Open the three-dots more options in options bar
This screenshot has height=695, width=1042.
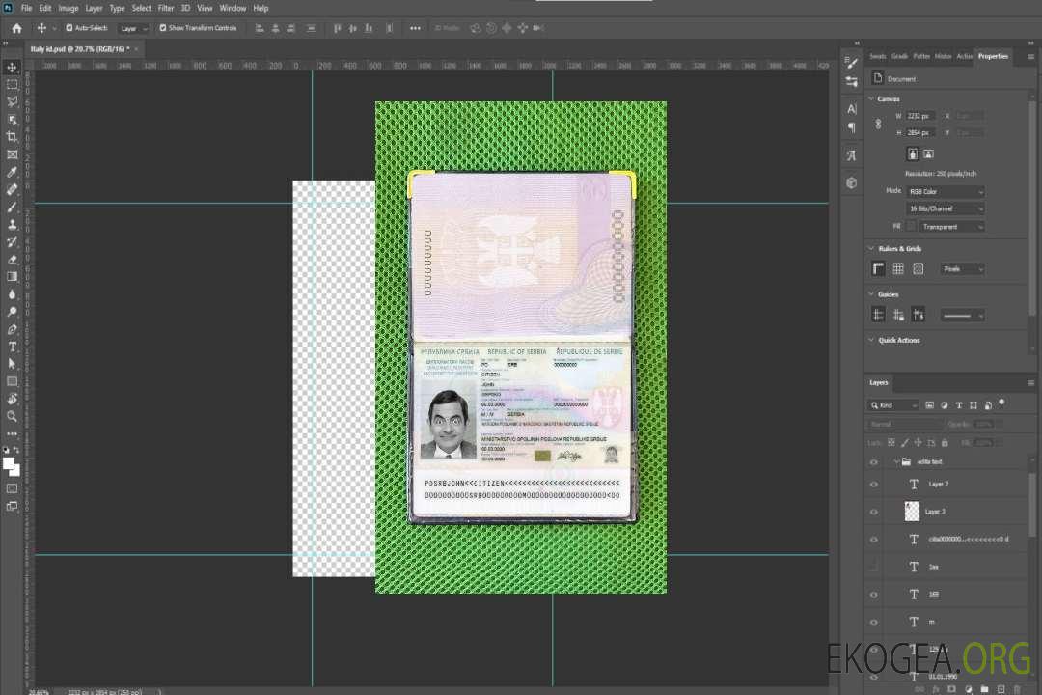click(415, 28)
